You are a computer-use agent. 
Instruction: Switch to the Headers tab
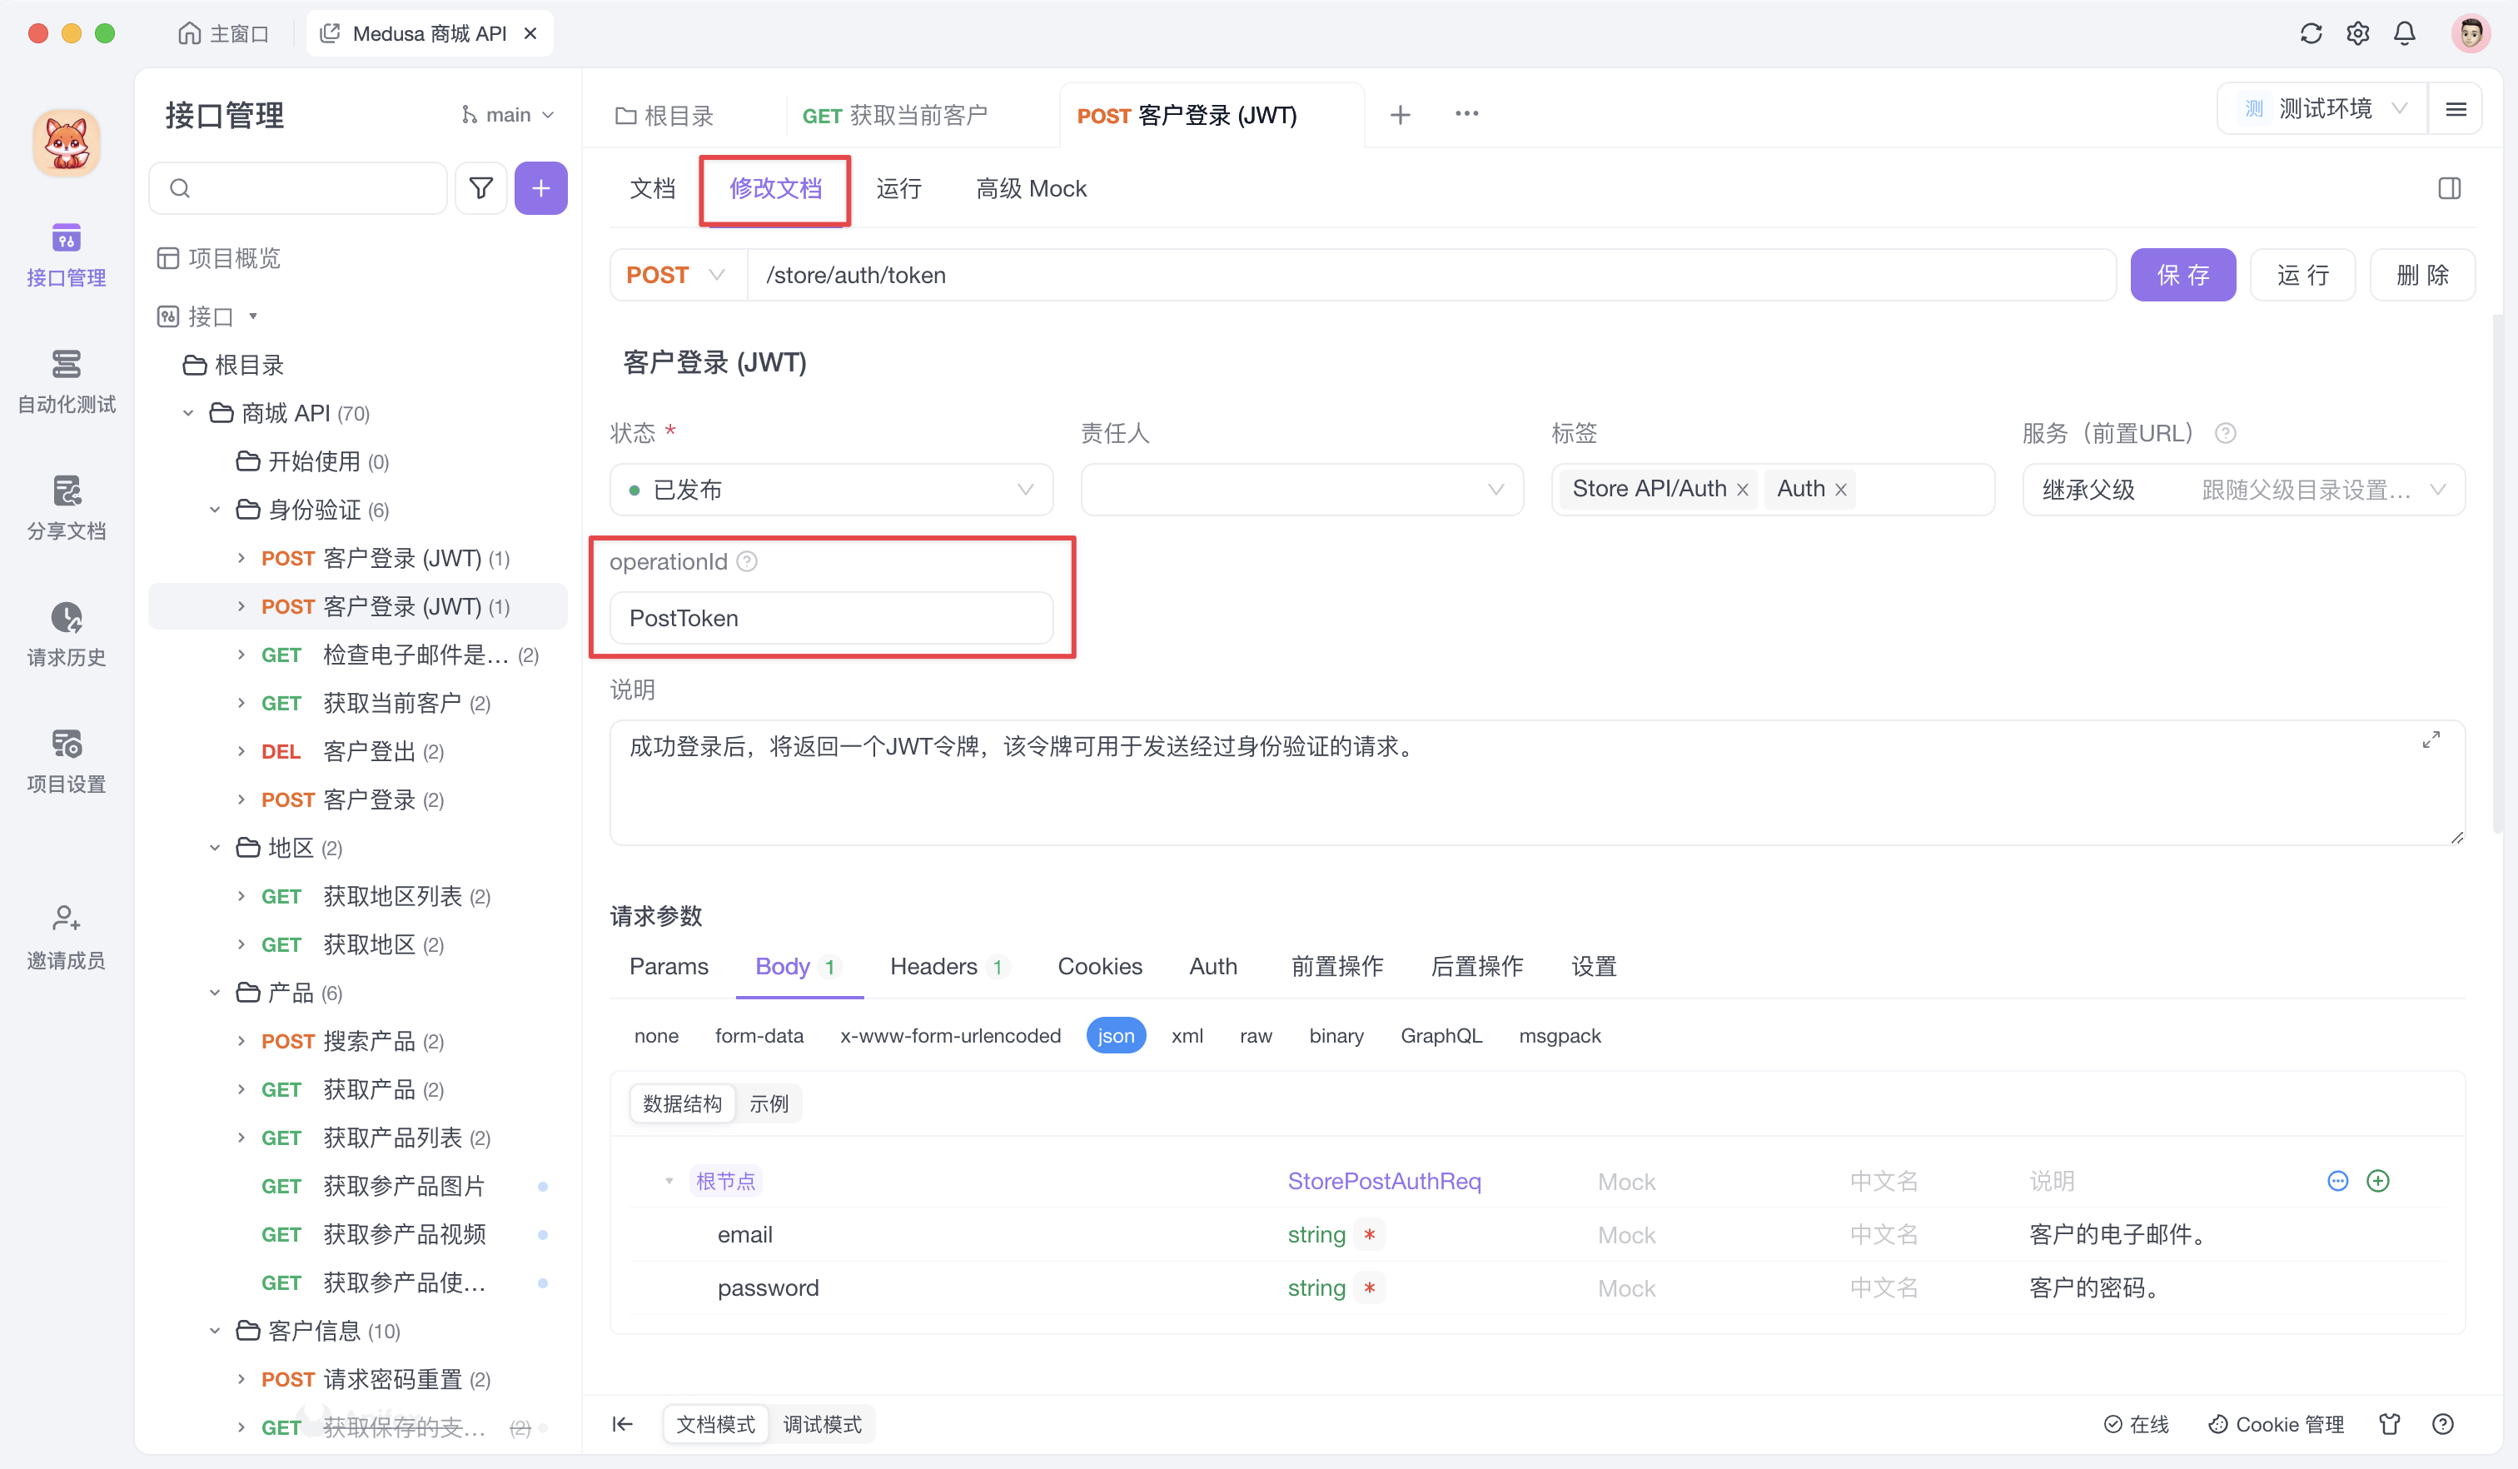pyautogui.click(x=933, y=966)
